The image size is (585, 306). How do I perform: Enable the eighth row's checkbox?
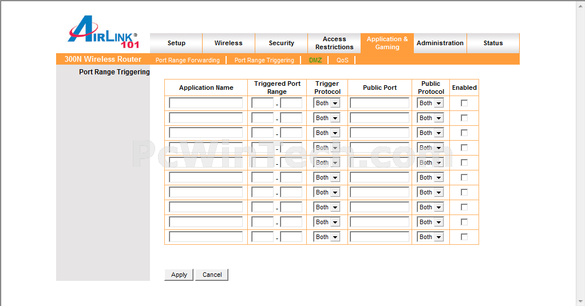pyautogui.click(x=464, y=207)
